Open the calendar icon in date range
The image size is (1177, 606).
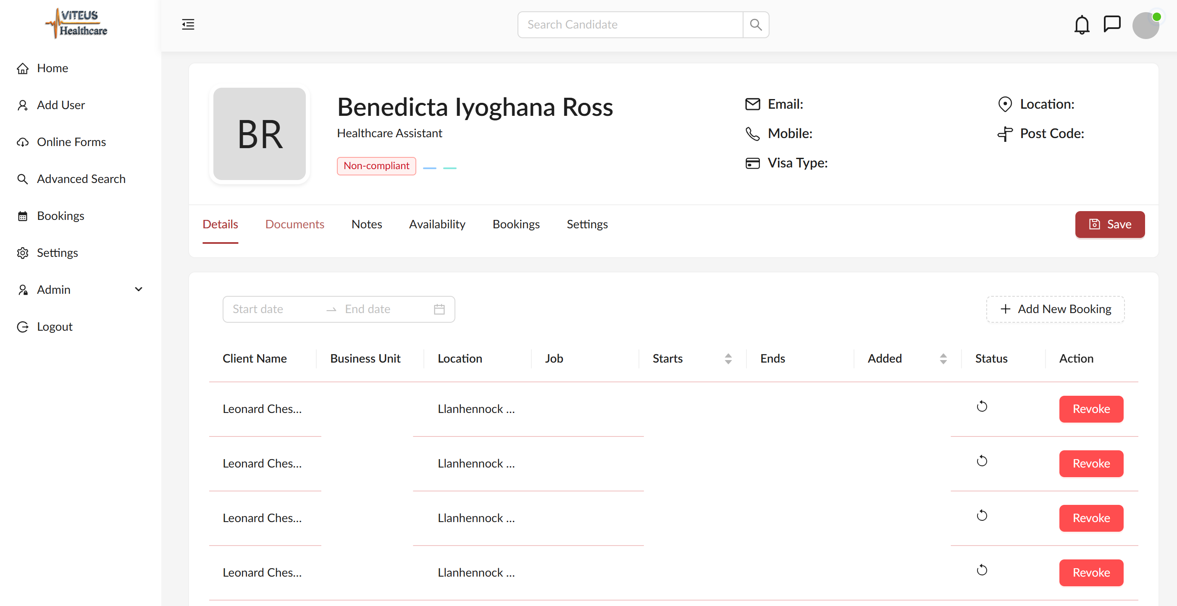[439, 309]
